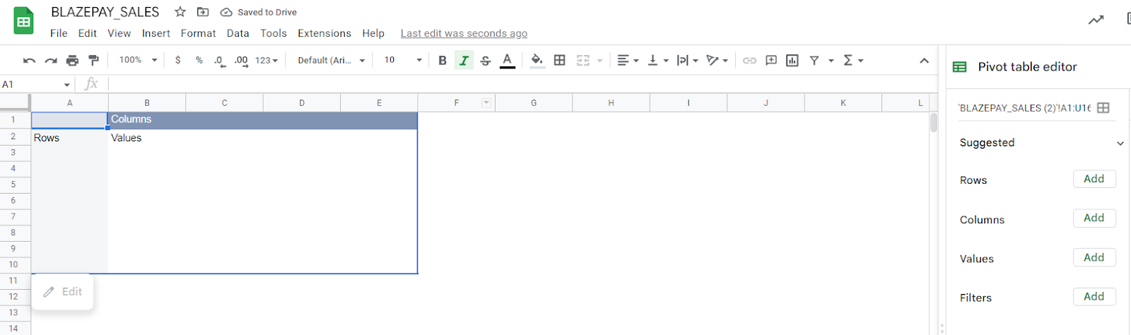Click the redo arrow
Image resolution: width=1131 pixels, height=335 pixels.
tap(51, 61)
